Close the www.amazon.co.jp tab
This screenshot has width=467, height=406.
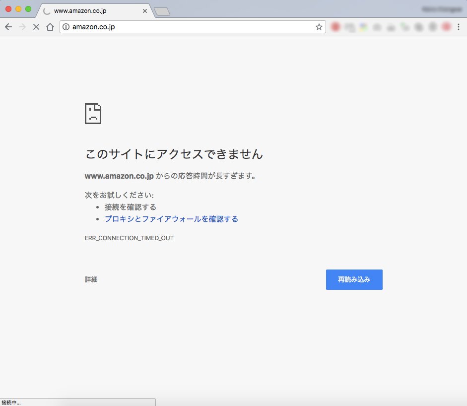pos(145,11)
